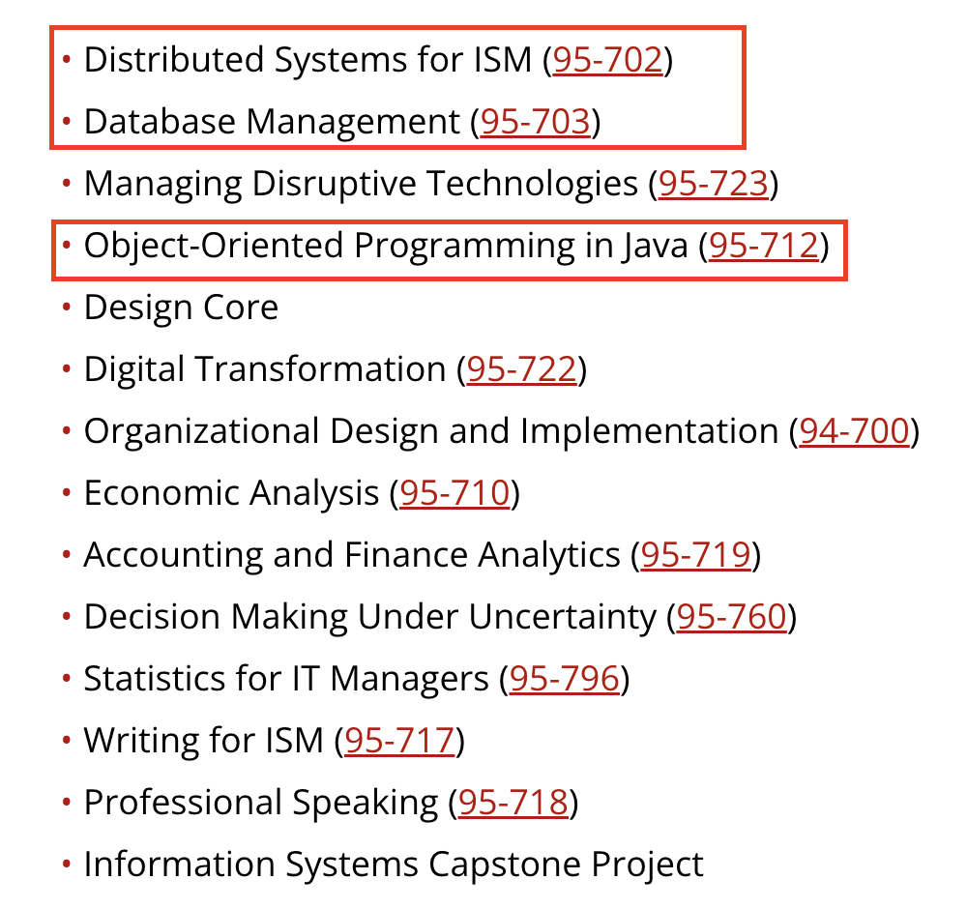Open course link 95-723

(713, 184)
